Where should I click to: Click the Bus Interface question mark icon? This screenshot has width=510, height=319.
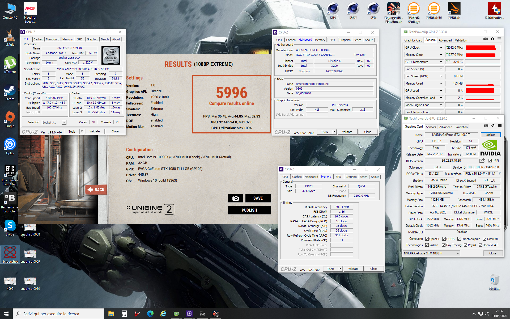coord(500,174)
